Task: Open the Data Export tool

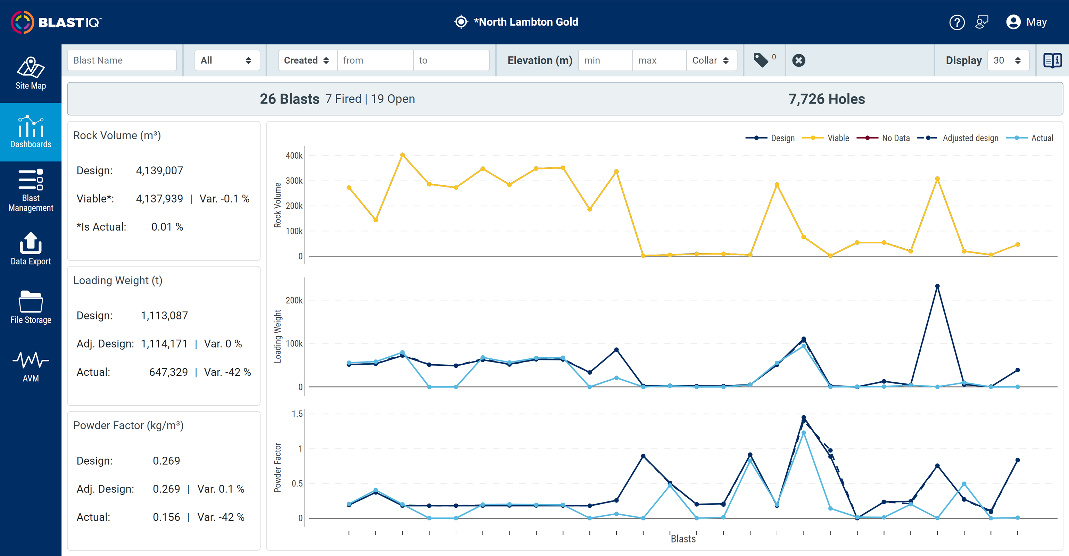Action: pyautogui.click(x=30, y=249)
